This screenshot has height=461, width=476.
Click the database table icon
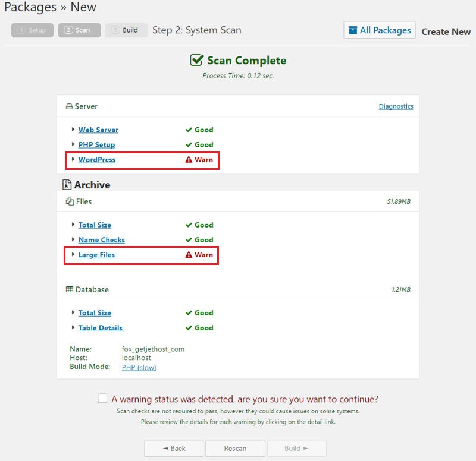pos(70,290)
